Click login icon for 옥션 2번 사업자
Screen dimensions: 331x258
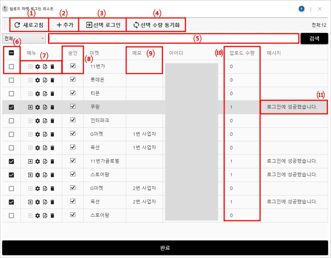(30, 202)
